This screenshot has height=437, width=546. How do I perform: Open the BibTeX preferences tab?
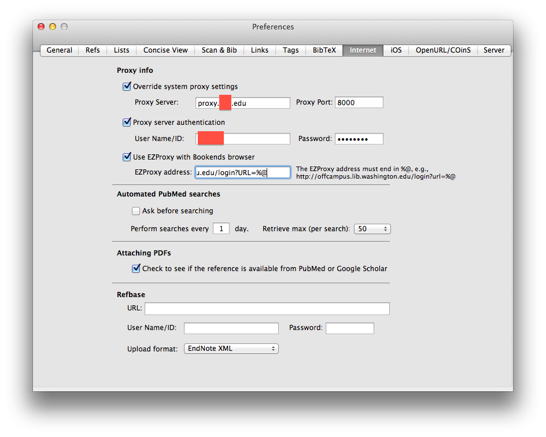(x=324, y=50)
